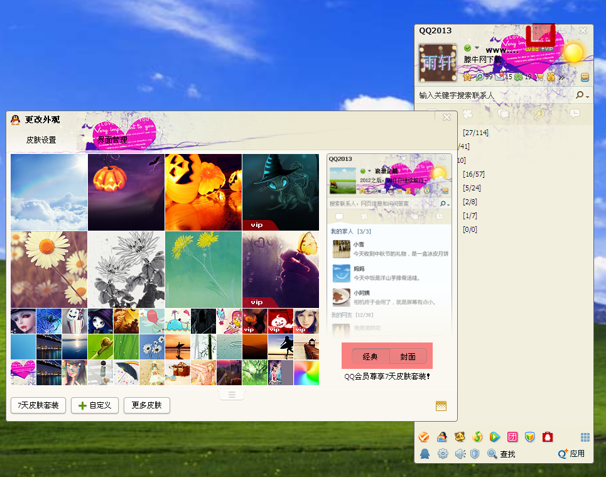The image size is (606, 477).
Task: Launch the colorful shield PC Manager icon
Action: [x=530, y=437]
